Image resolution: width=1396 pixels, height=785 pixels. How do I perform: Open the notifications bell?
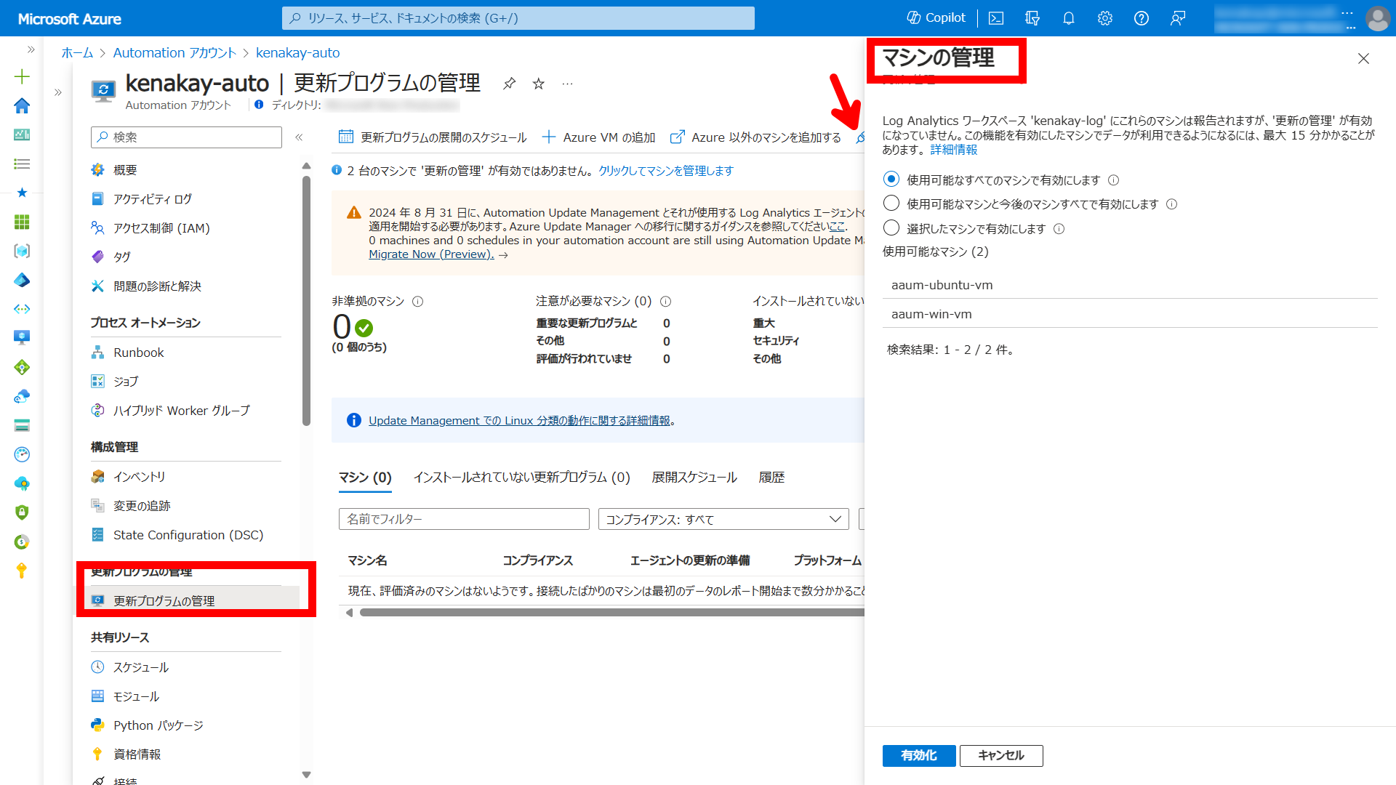point(1069,18)
